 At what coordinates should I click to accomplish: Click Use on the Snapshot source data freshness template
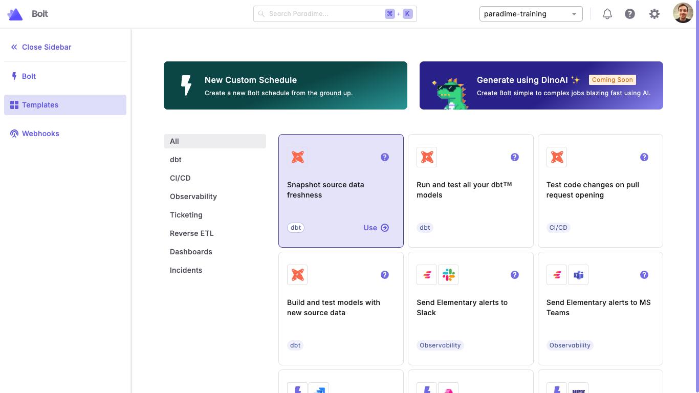tap(376, 228)
